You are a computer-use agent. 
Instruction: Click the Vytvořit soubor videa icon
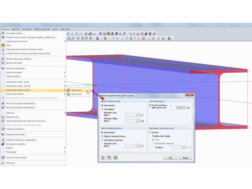click(3, 157)
